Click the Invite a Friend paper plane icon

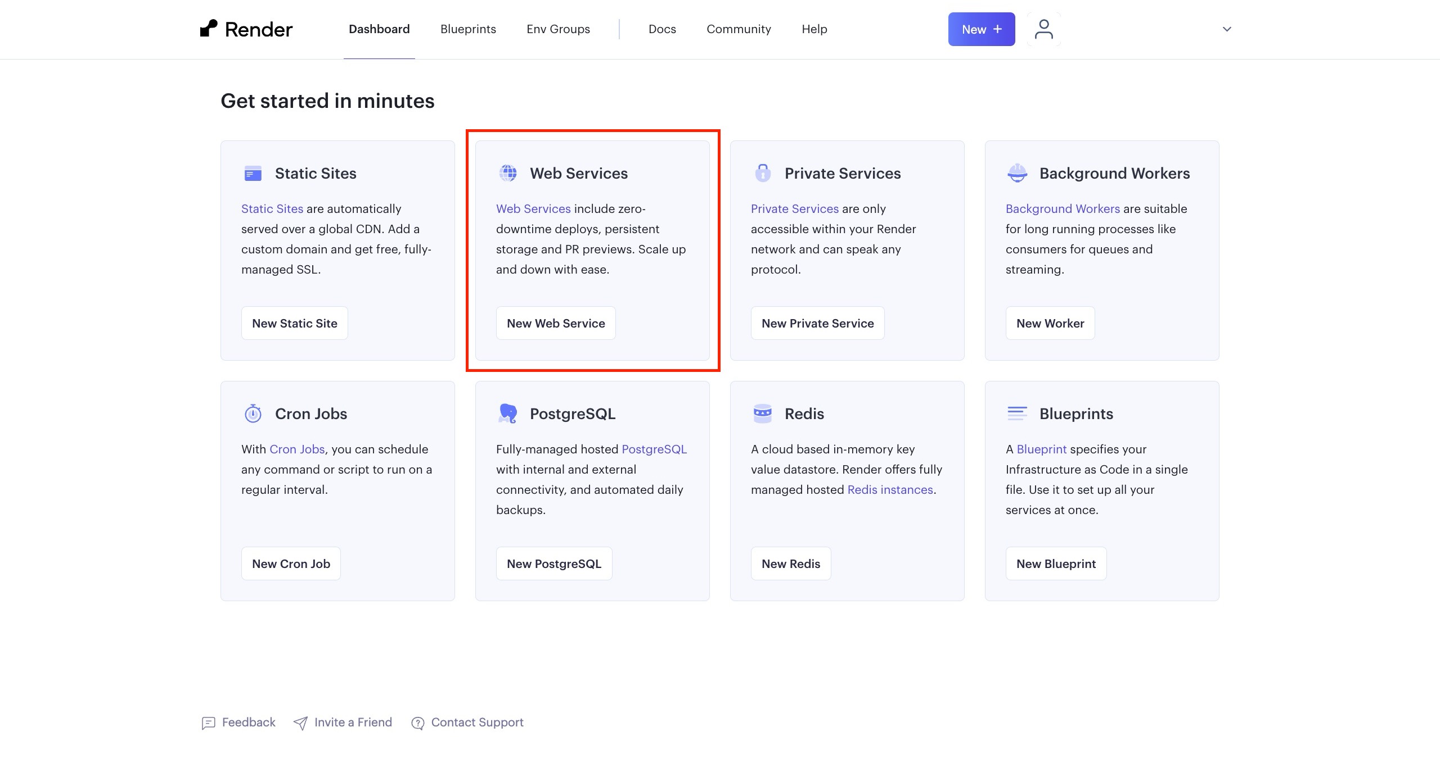click(300, 723)
